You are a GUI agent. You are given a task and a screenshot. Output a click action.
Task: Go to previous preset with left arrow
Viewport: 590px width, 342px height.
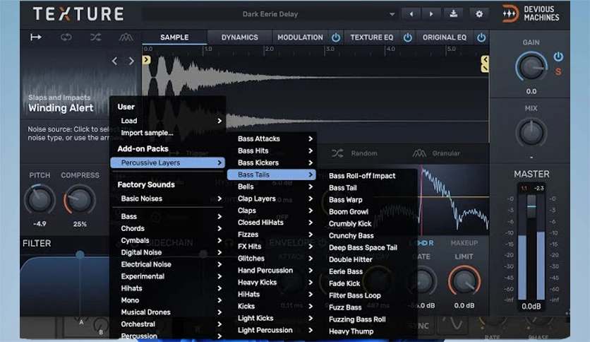[411, 14]
